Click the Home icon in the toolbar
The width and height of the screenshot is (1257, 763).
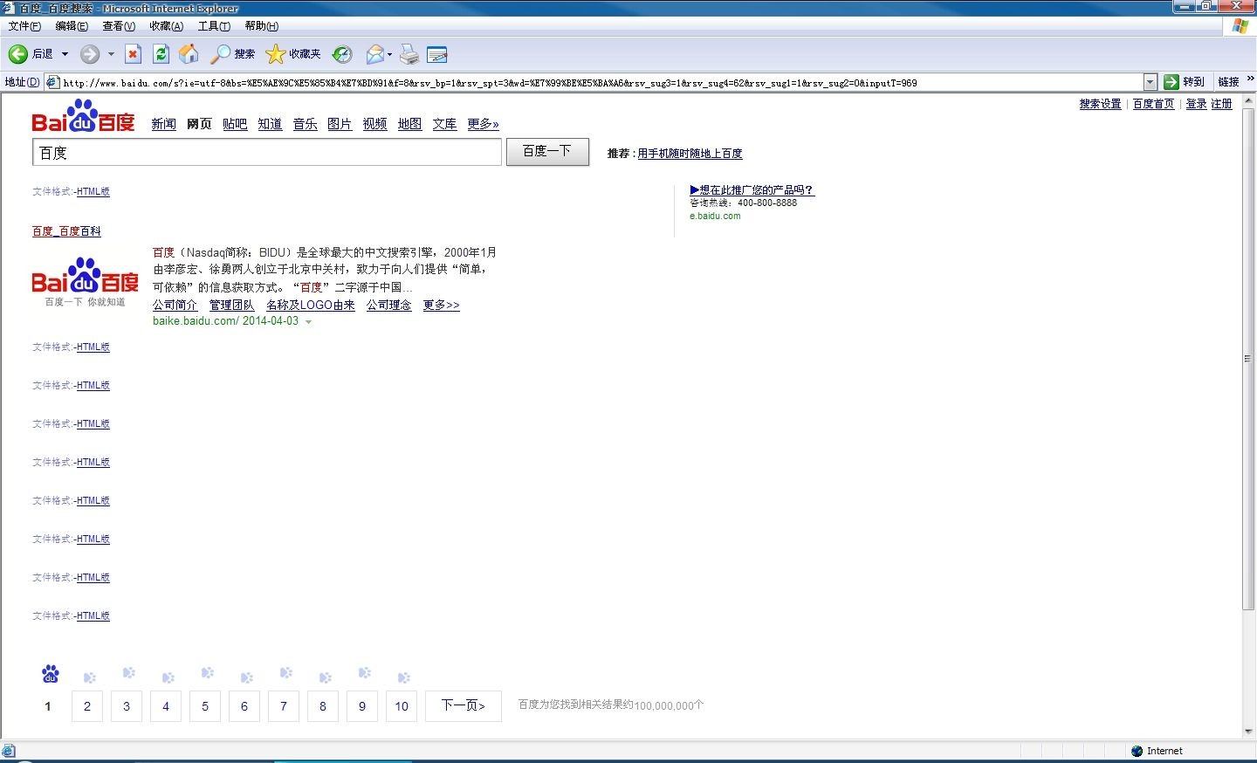[189, 54]
